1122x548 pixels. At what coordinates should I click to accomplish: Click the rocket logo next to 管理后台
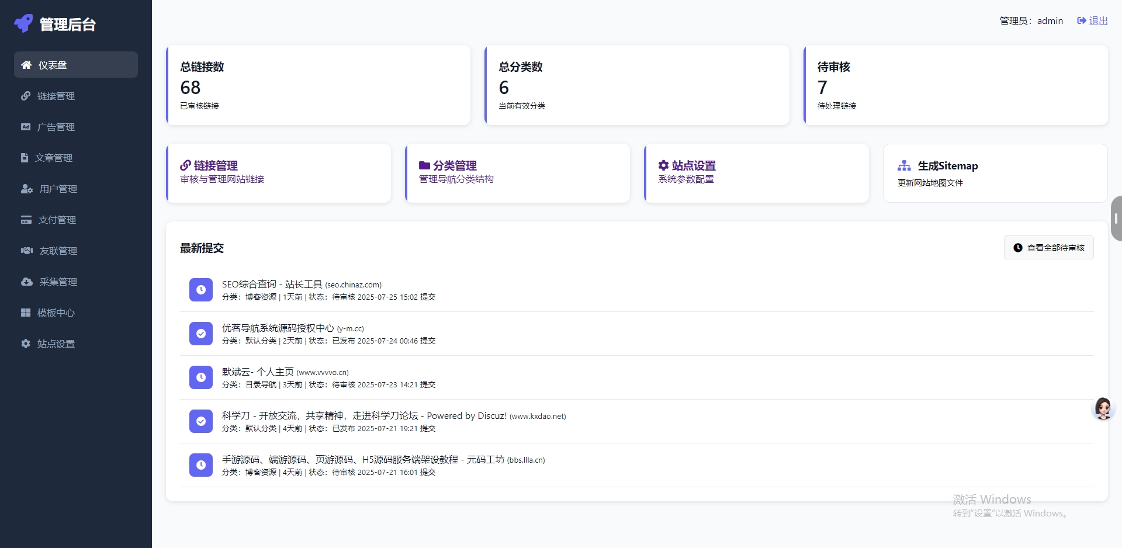(22, 23)
